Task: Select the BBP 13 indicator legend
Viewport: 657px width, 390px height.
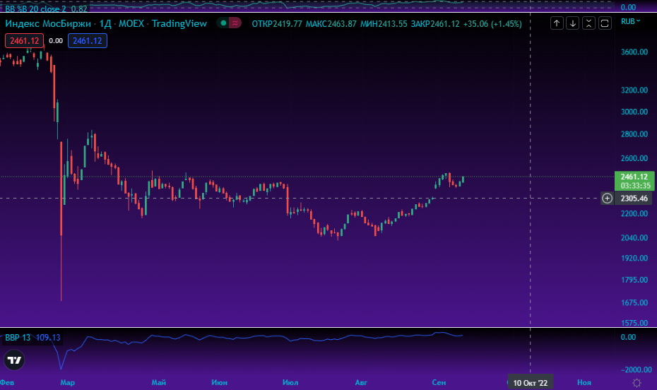Action: pyautogui.click(x=32, y=338)
